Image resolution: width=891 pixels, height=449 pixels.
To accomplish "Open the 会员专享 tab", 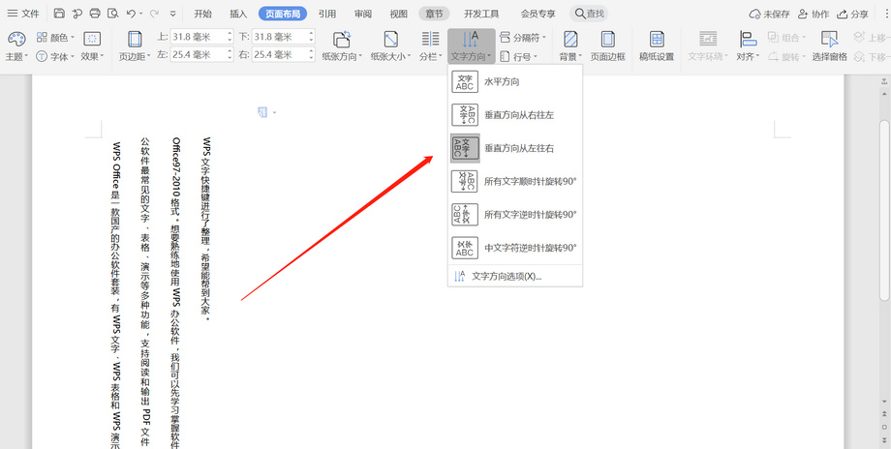I will 538,14.
